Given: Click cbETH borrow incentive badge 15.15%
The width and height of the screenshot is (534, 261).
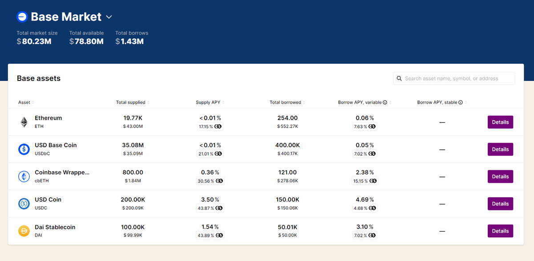Looking at the screenshot, I should [x=365, y=181].
